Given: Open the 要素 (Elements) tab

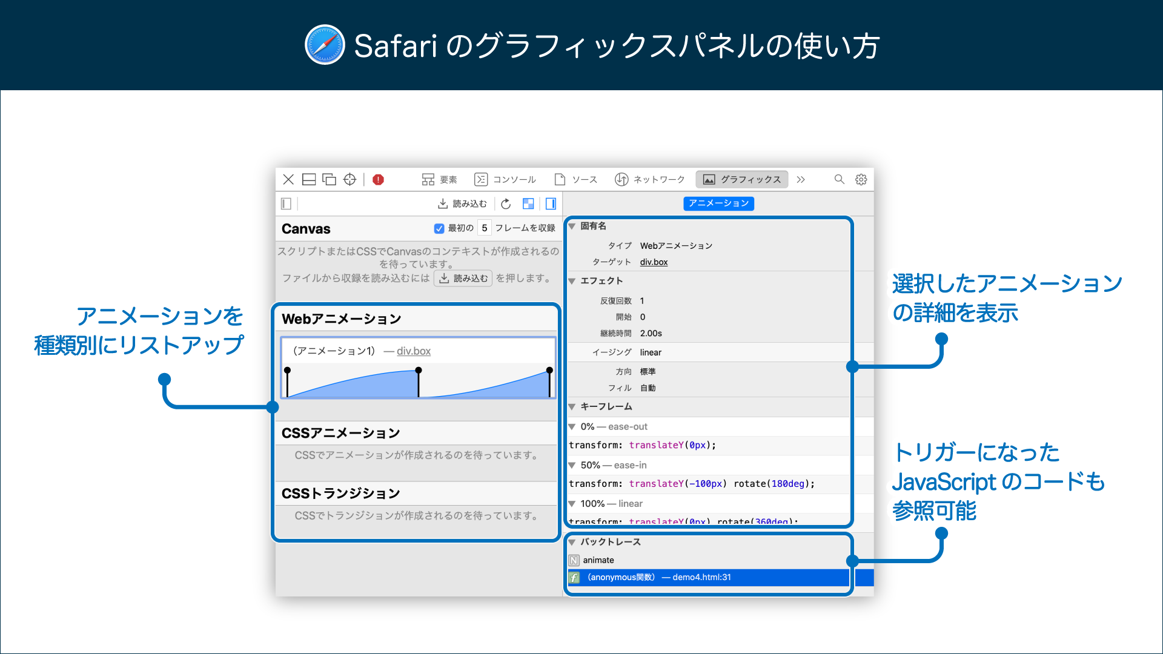Looking at the screenshot, I should point(440,179).
